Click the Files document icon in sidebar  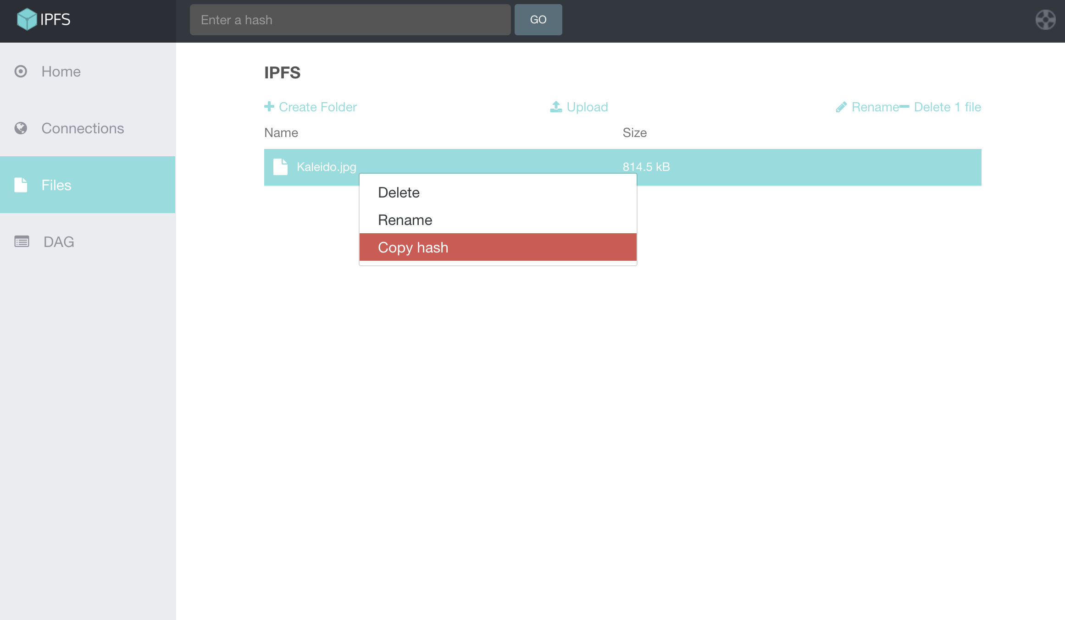coord(21,185)
